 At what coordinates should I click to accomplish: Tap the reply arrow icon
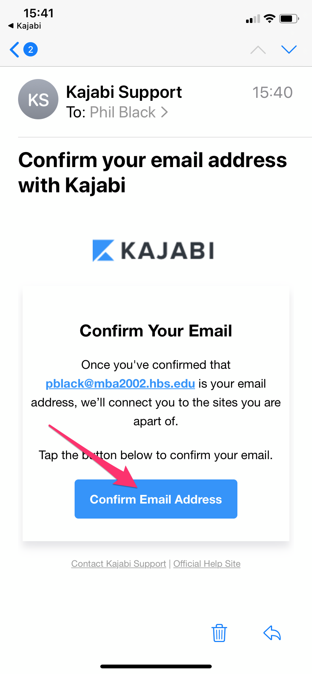[272, 633]
